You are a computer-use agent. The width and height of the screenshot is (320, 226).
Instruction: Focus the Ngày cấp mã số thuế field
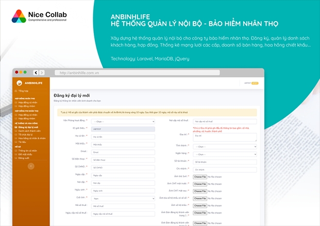point(123,214)
